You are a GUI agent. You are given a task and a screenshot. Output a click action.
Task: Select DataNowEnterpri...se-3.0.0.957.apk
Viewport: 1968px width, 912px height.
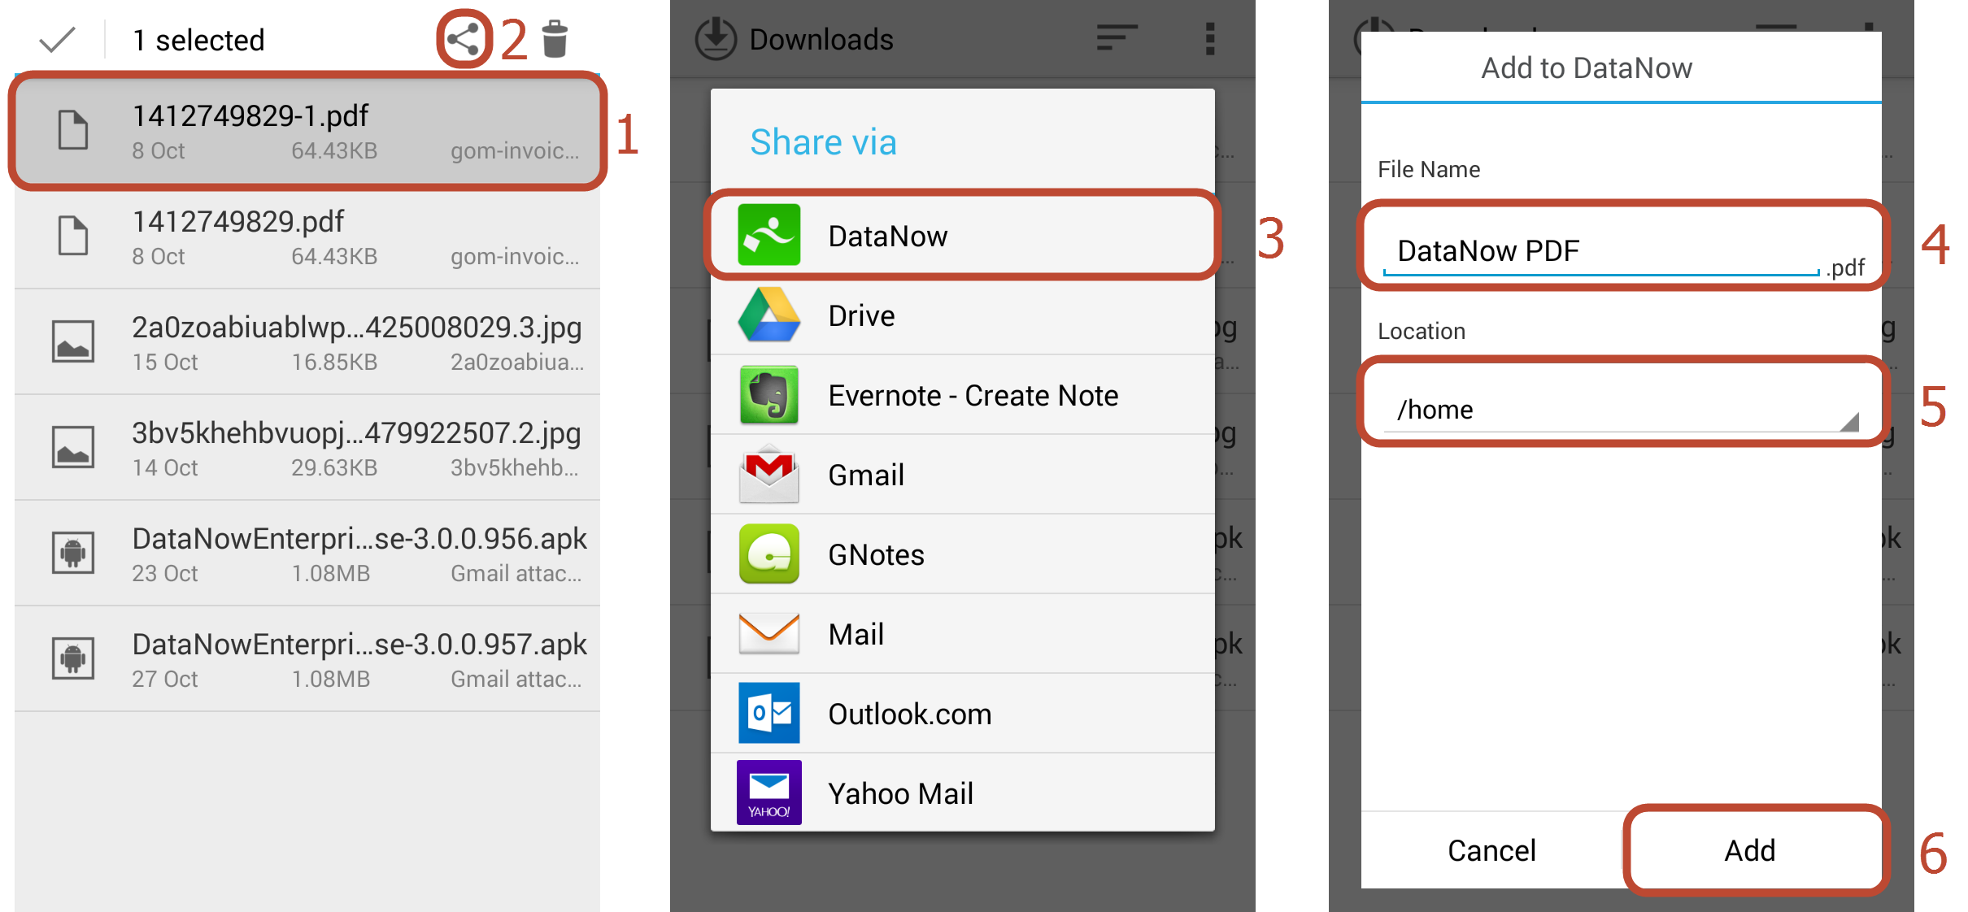coord(307,658)
